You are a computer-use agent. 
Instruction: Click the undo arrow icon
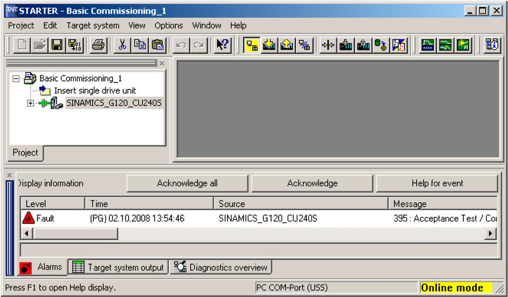point(181,45)
